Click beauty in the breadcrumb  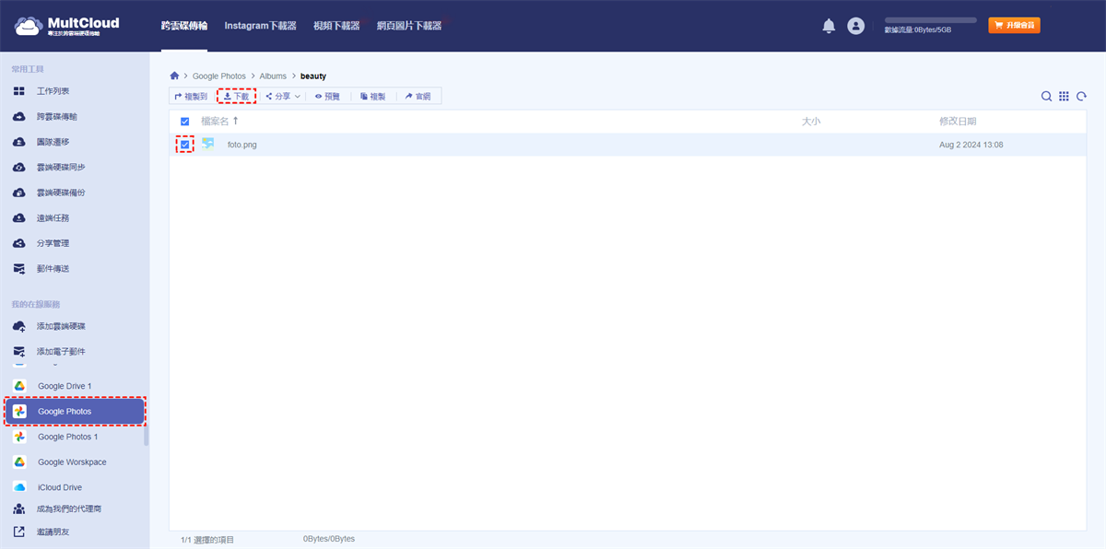tap(313, 76)
